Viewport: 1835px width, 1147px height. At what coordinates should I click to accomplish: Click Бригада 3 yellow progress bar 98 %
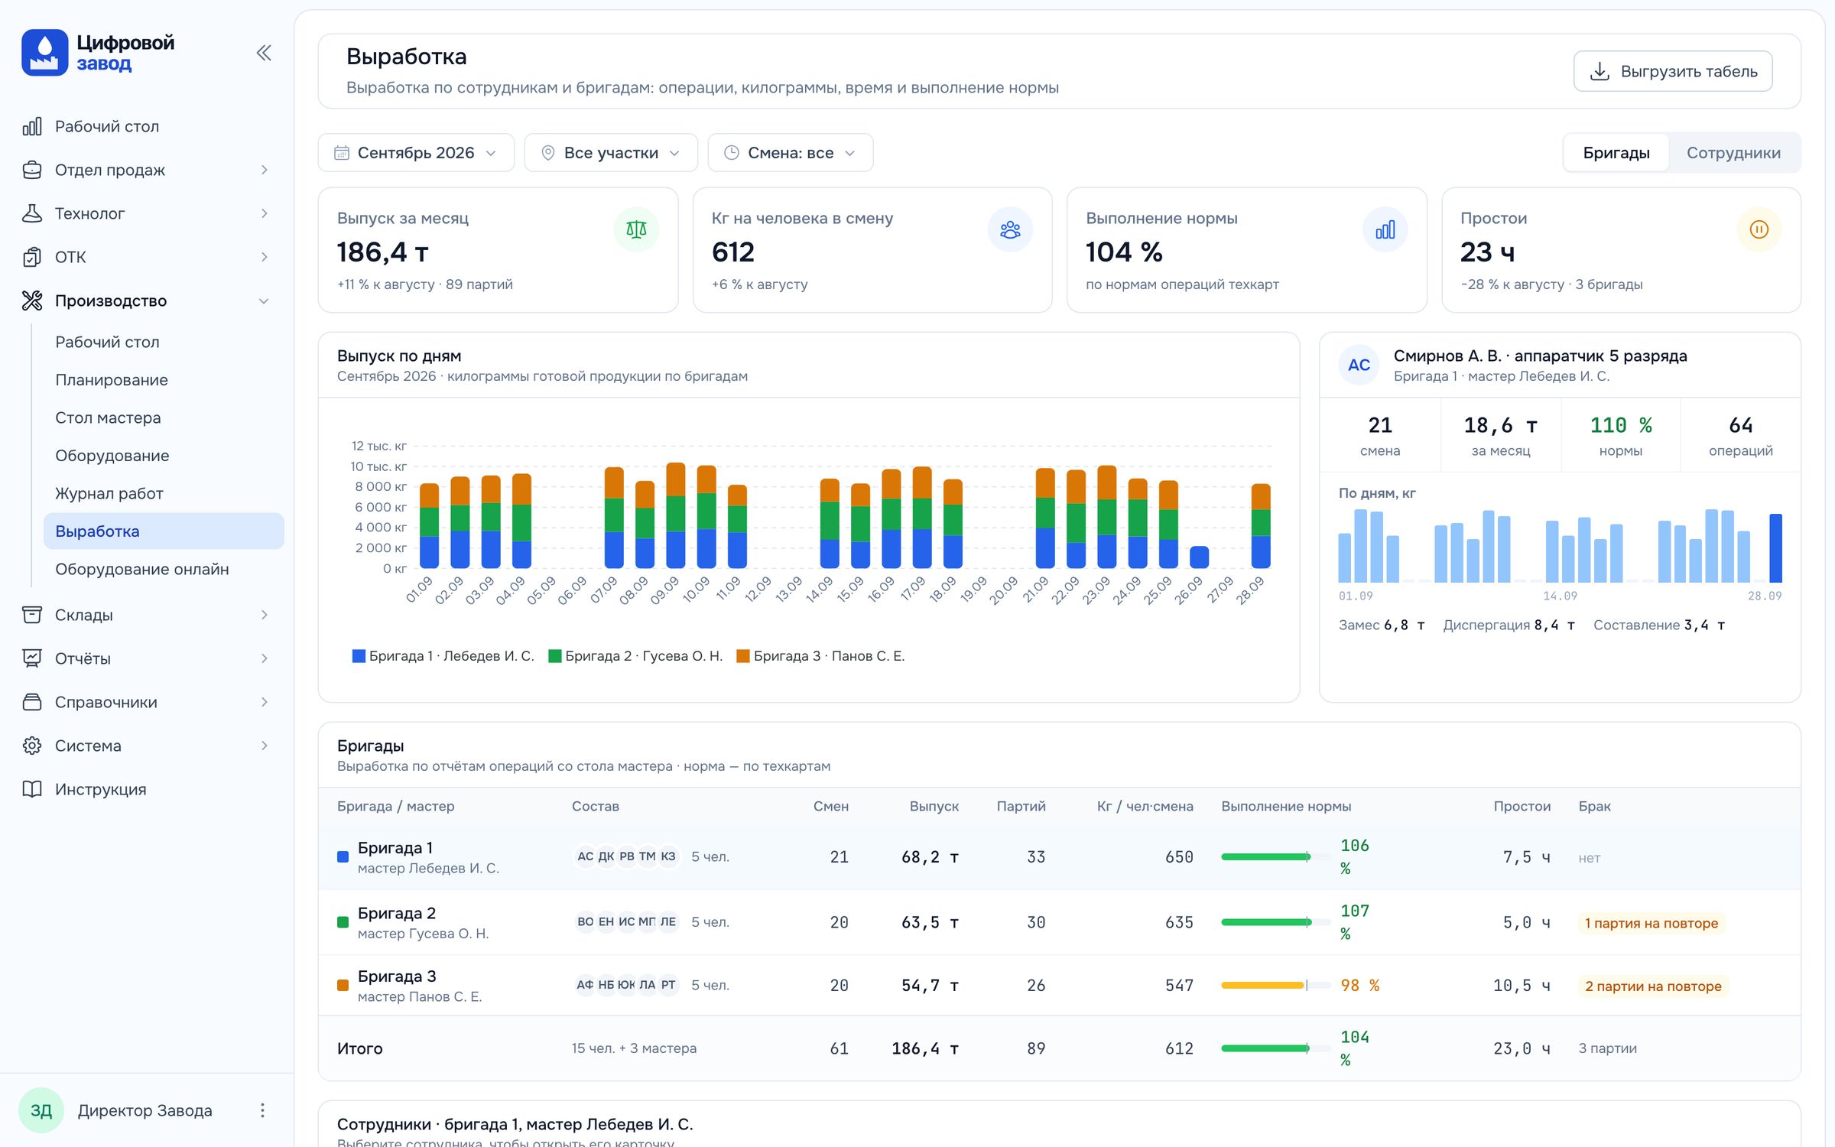[x=1276, y=986]
